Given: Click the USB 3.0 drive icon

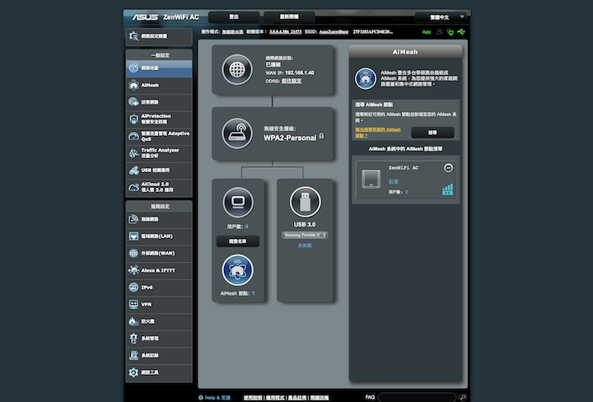Looking at the screenshot, I should (306, 202).
